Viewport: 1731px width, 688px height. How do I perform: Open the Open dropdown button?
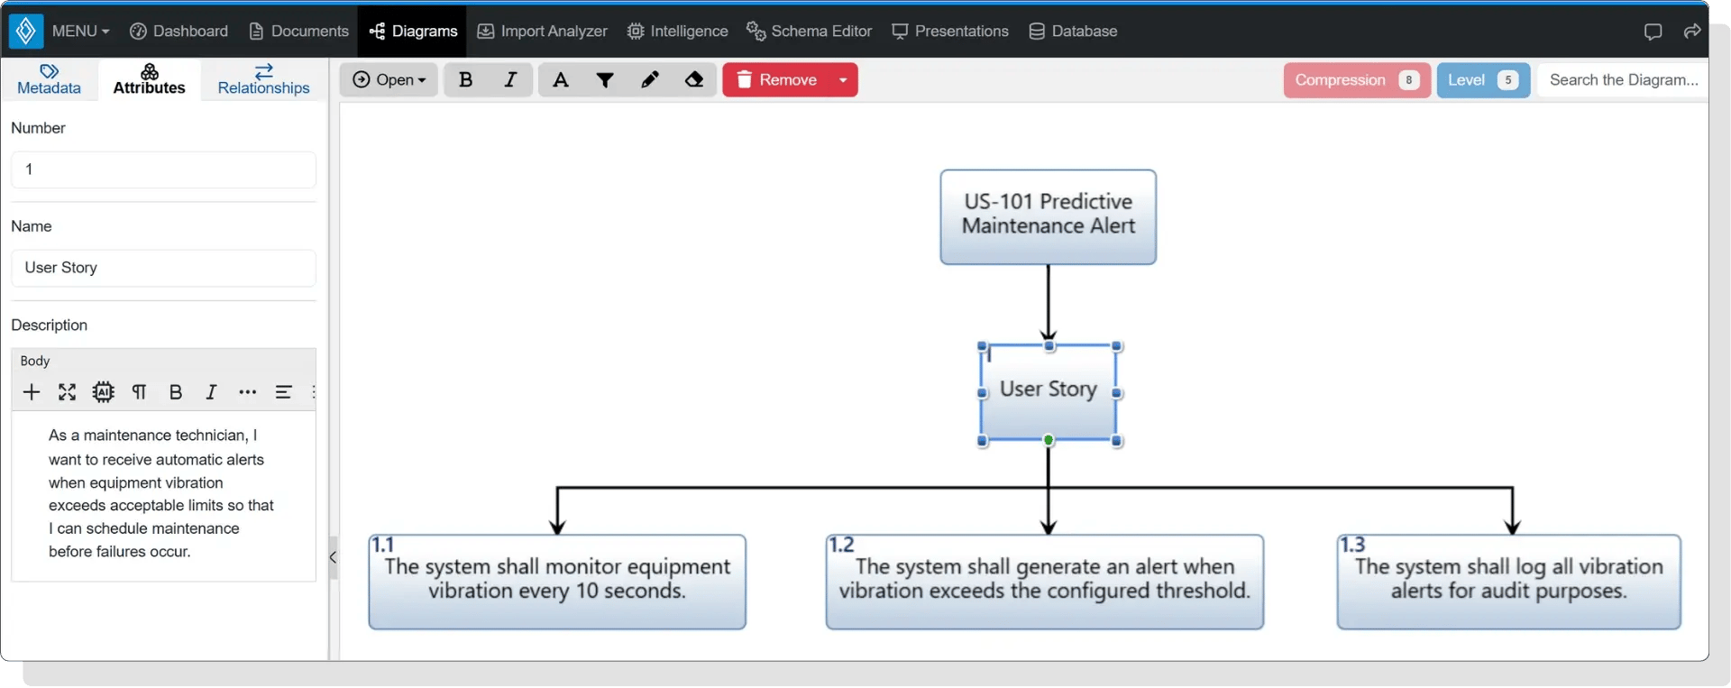click(x=389, y=79)
